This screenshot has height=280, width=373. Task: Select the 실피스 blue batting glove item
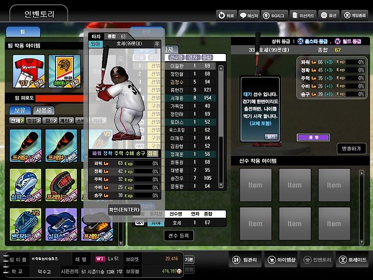[x=25, y=185]
